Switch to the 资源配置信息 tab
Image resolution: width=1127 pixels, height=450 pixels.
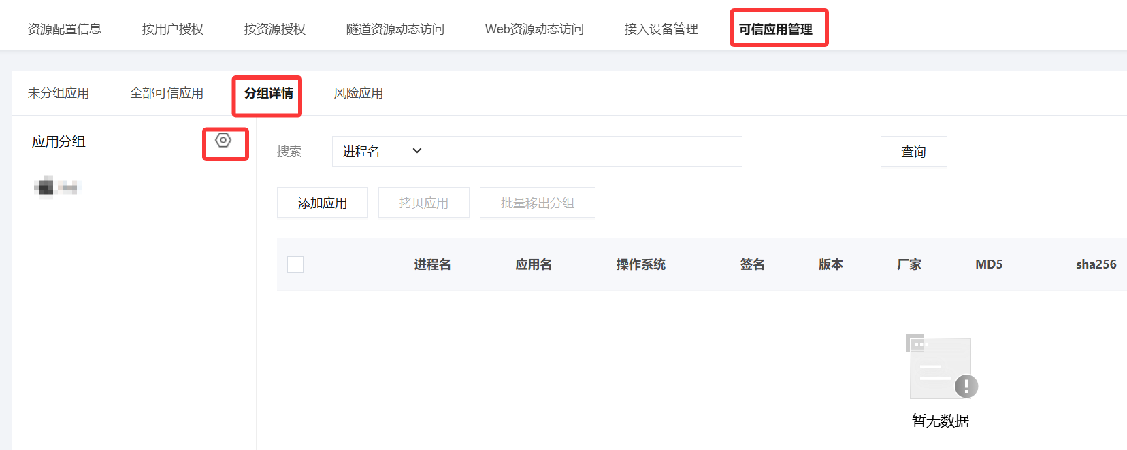click(x=65, y=29)
